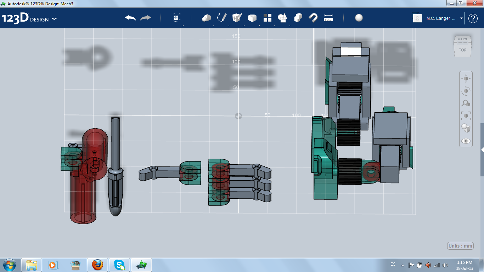Open Firefox from the taskbar
Viewport: 484px width, 272px height.
click(97, 265)
